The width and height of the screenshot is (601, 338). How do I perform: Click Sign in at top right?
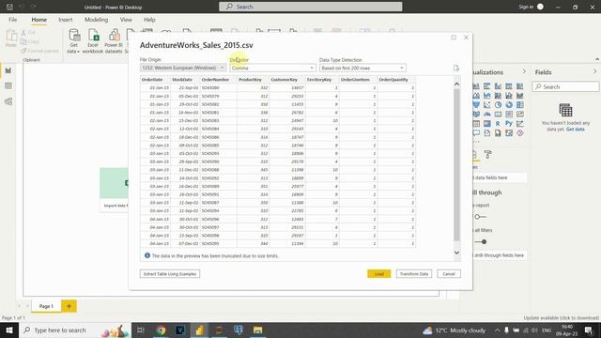coord(526,7)
